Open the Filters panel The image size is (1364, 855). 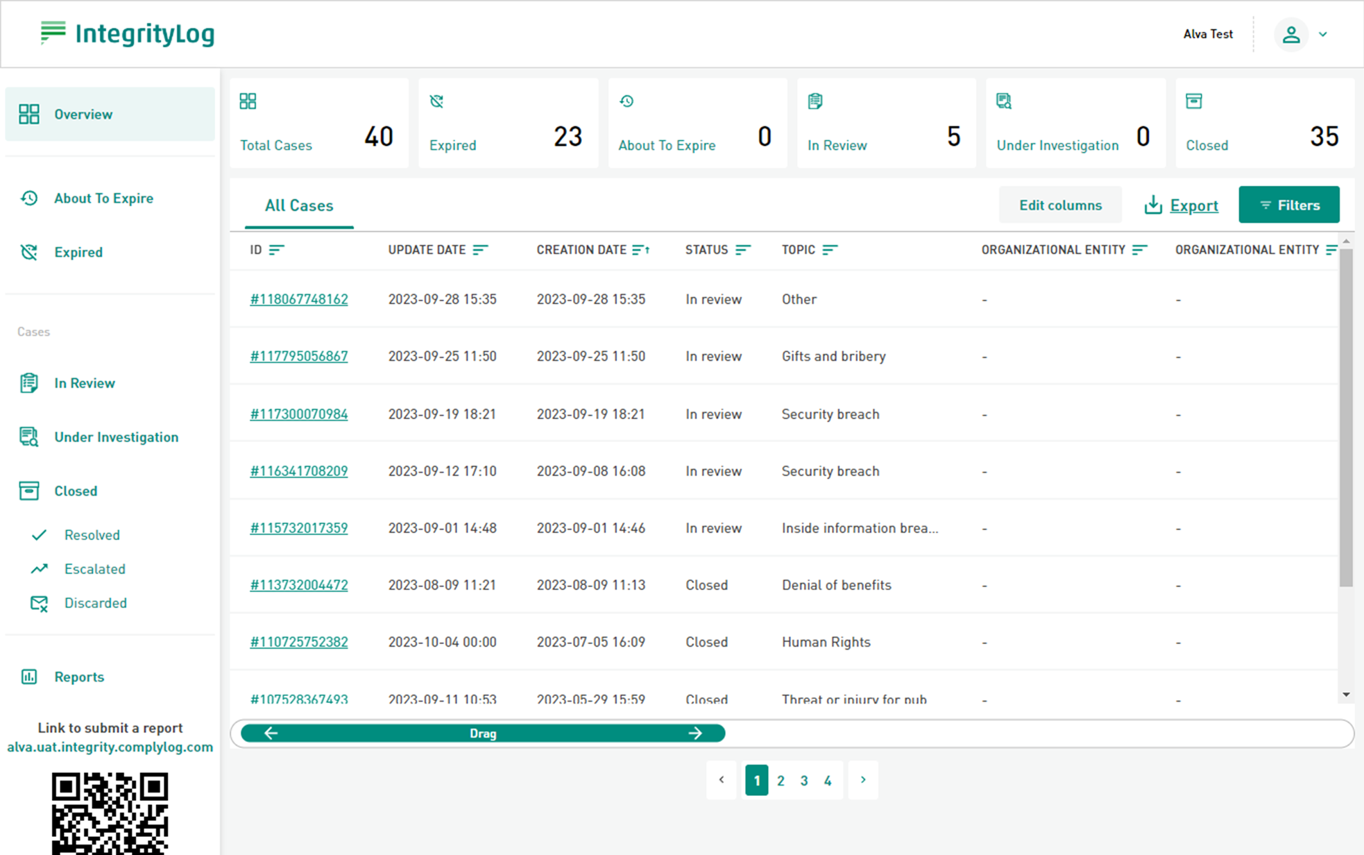tap(1288, 205)
